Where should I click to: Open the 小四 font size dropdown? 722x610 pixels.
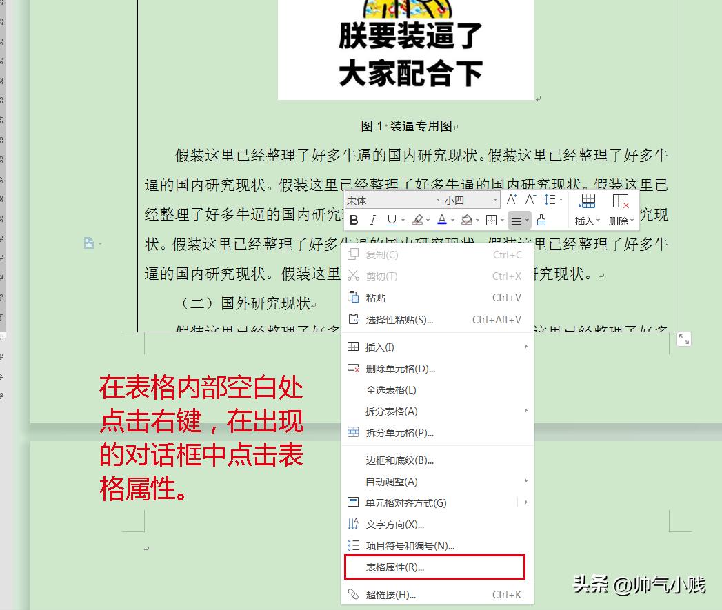point(470,200)
